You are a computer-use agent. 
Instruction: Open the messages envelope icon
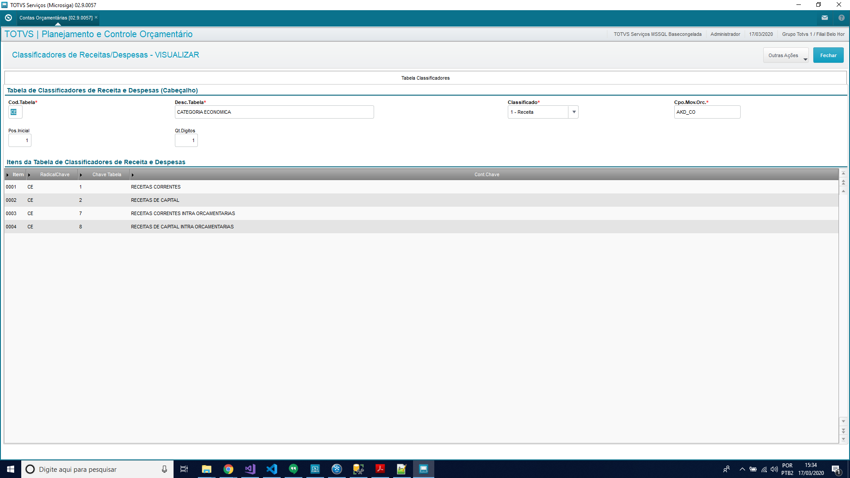pyautogui.click(x=825, y=18)
